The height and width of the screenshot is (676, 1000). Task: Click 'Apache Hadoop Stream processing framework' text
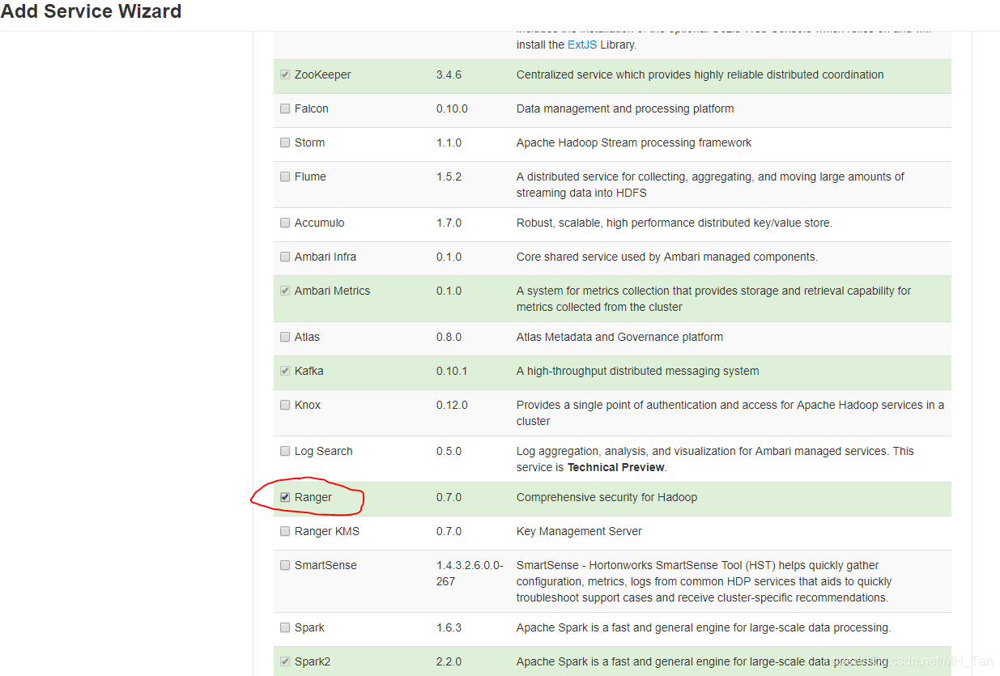click(634, 142)
